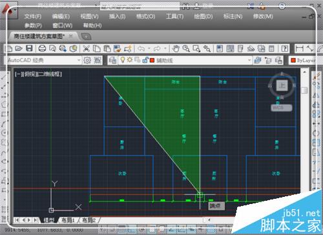This screenshot has width=323, height=235.
Task: Open the Markup Set Manager icon
Action: tap(262, 48)
